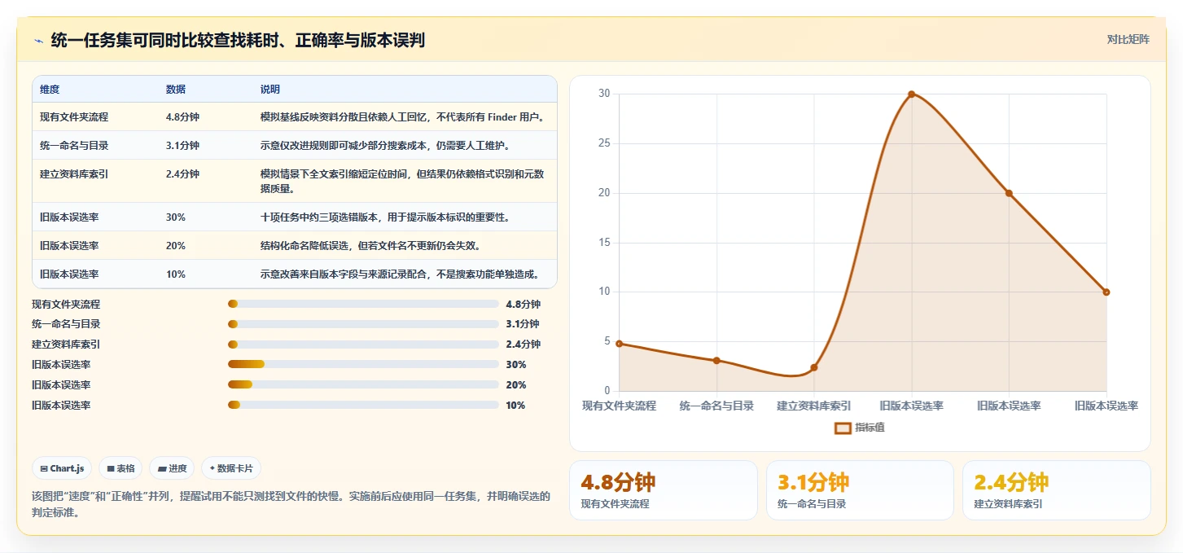Click the 4.8分钟 cell in the table

(x=182, y=116)
